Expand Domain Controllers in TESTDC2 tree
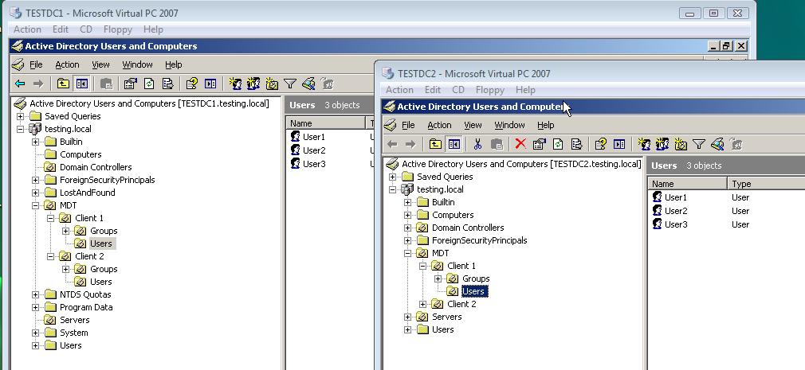 407,228
